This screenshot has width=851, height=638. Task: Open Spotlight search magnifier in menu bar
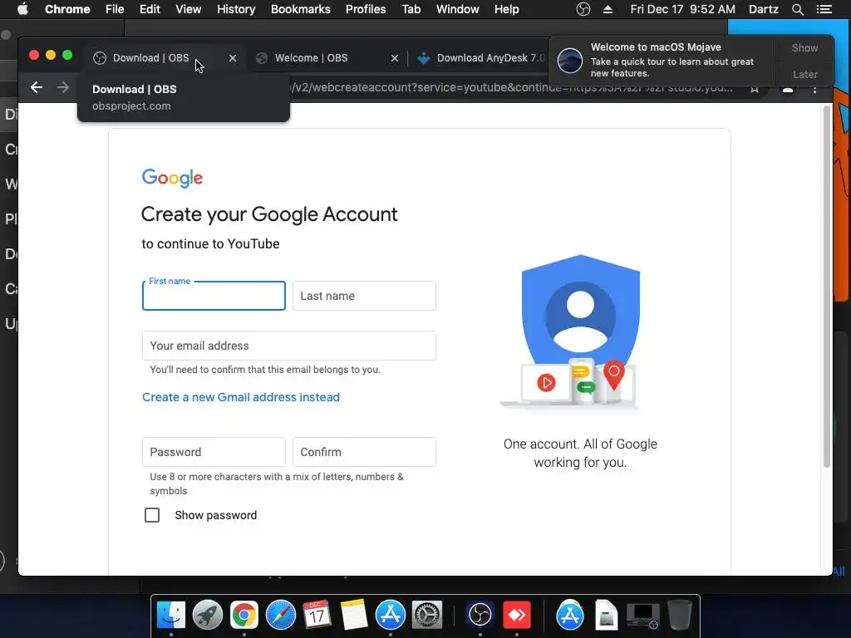(x=797, y=9)
